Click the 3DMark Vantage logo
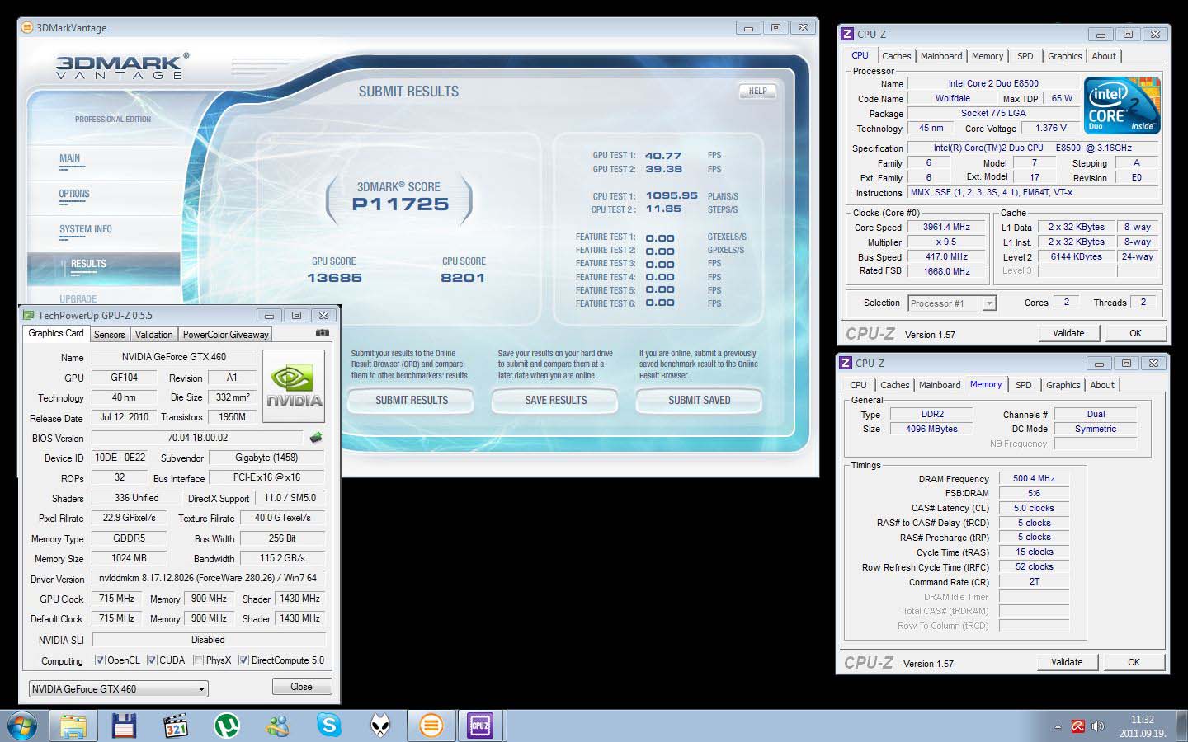Viewport: 1188px width, 742px height. click(122, 66)
